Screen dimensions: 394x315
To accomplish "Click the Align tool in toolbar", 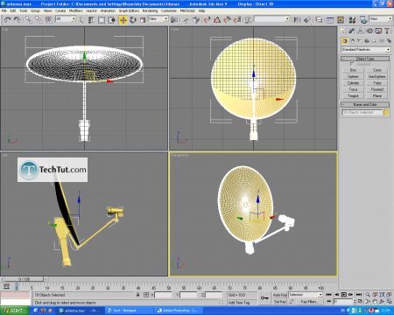I will (306, 20).
